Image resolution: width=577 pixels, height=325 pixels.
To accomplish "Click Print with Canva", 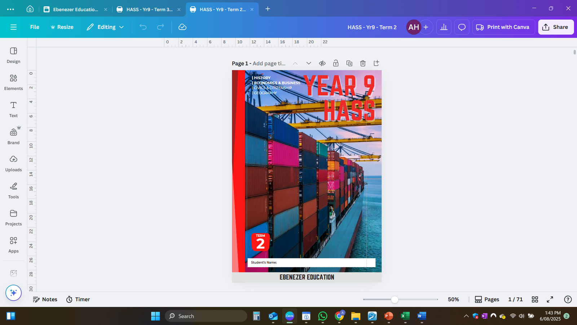I will (x=503, y=27).
